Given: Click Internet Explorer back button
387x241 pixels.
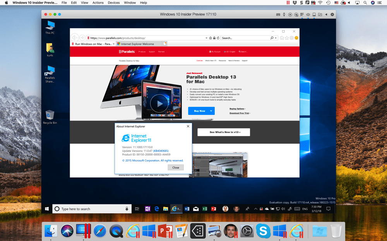Looking at the screenshot, I should click(x=75, y=37).
